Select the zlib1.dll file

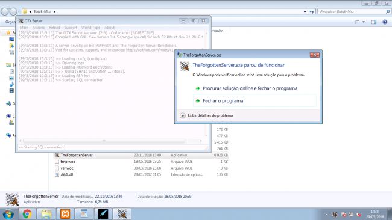[x=66, y=174]
